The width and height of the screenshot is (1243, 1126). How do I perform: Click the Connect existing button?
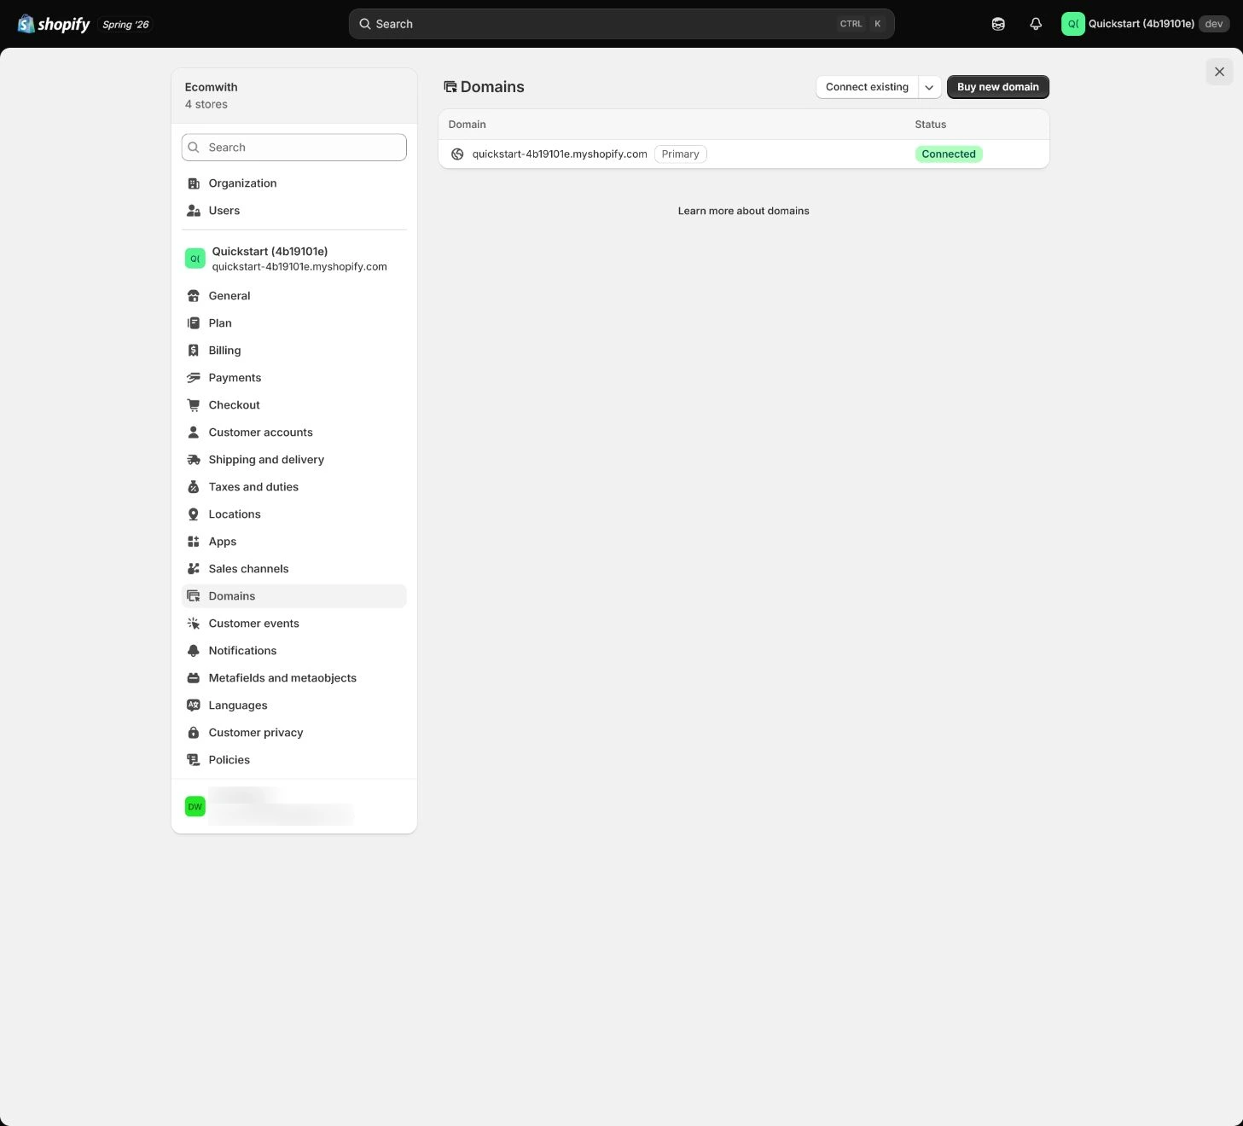(867, 87)
